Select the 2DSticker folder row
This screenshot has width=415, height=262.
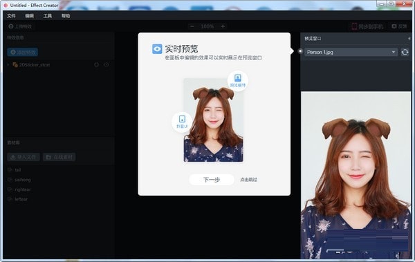click(x=58, y=64)
